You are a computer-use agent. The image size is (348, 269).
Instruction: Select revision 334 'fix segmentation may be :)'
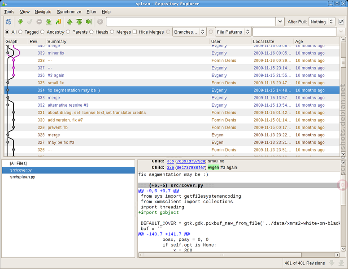pyautogui.click(x=172, y=90)
